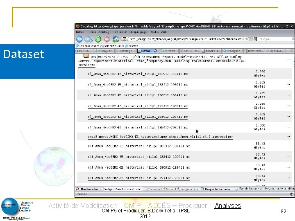The width and height of the screenshot is (295, 221).
Task: Open cl_Amon file 190912-193411.nc
Action: pos(138,95)
